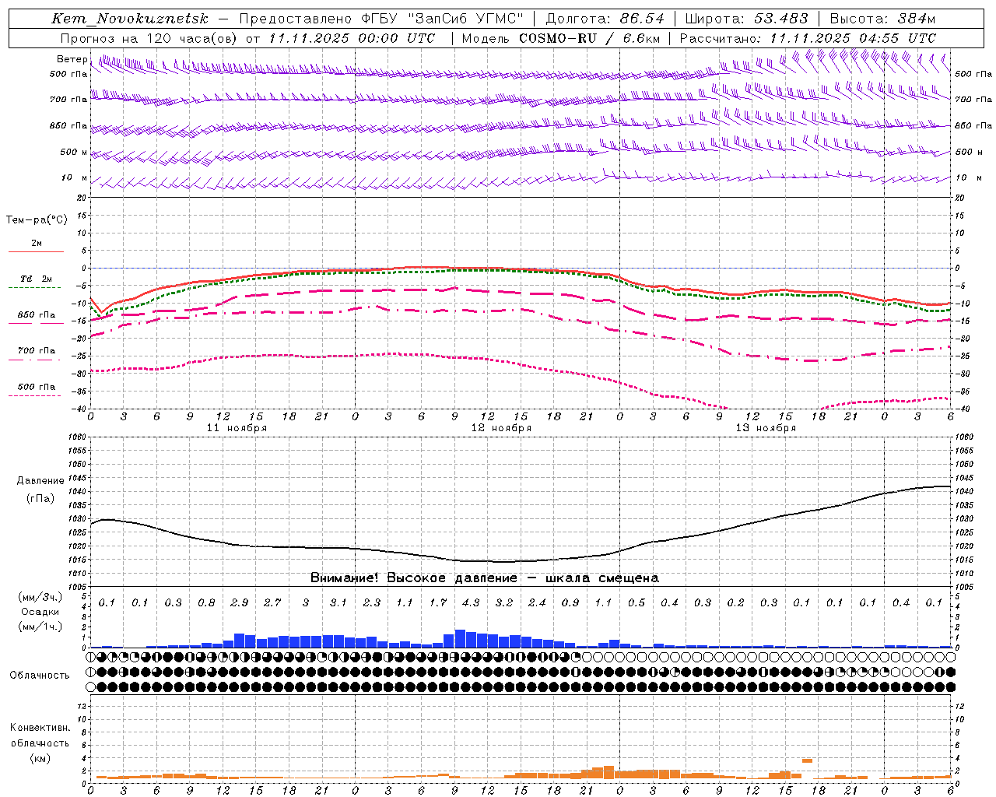
Task: Click the Kem_Novokuznetsk station title
Action: pyautogui.click(x=131, y=19)
